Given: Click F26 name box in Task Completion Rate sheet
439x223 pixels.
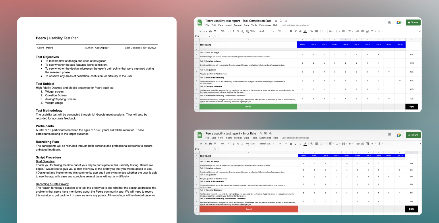Looking at the screenshot, I should click(202, 36).
